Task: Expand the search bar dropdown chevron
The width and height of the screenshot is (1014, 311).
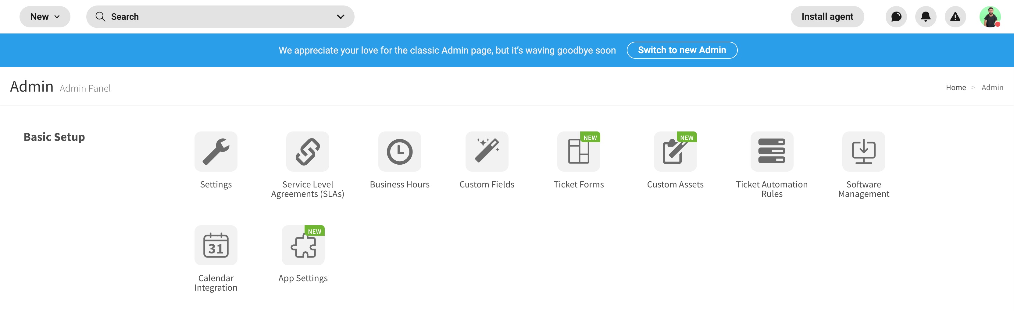Action: 341,16
